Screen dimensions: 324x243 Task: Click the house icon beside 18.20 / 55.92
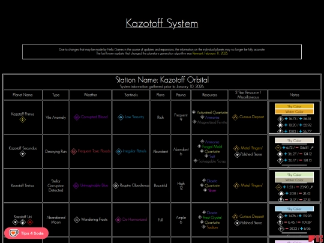click(280, 125)
